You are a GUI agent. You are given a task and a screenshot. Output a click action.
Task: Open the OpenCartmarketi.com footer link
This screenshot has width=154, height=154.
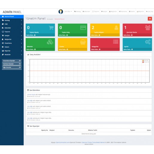coord(63,142)
